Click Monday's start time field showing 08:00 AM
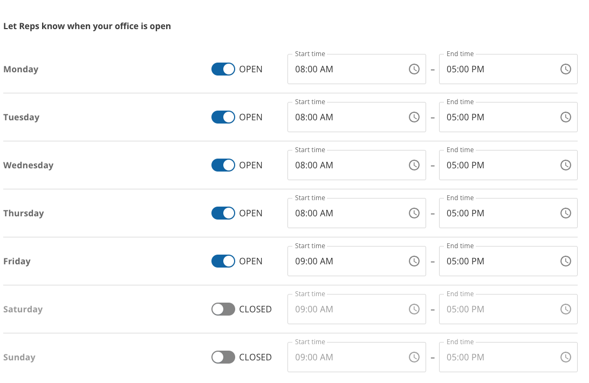Screen dimensions: 589x383 coord(345,69)
